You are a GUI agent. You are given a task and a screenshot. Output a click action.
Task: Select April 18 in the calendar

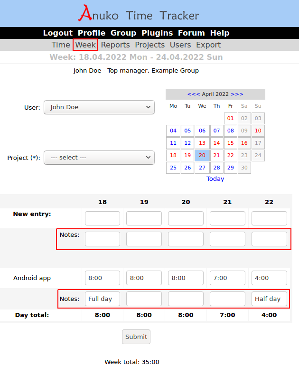(173, 155)
